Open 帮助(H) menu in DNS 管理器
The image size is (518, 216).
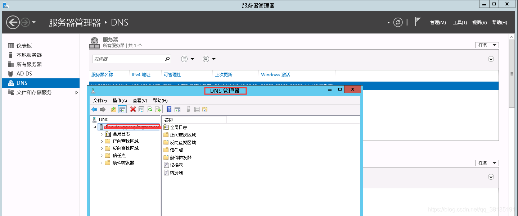[x=160, y=101]
